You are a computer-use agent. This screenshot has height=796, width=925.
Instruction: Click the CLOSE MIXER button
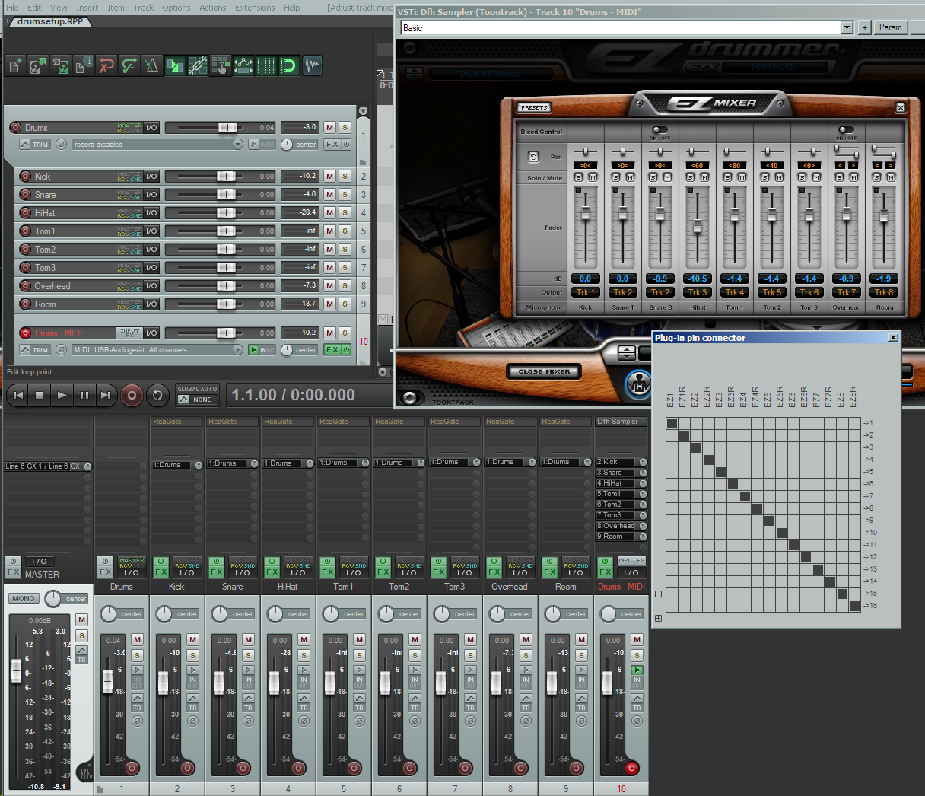pyautogui.click(x=544, y=371)
